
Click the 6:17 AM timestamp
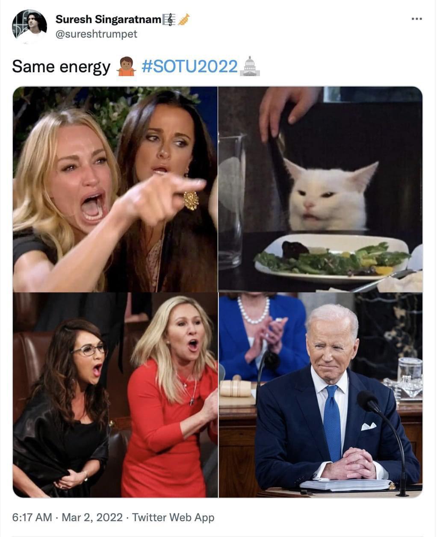click(32, 517)
